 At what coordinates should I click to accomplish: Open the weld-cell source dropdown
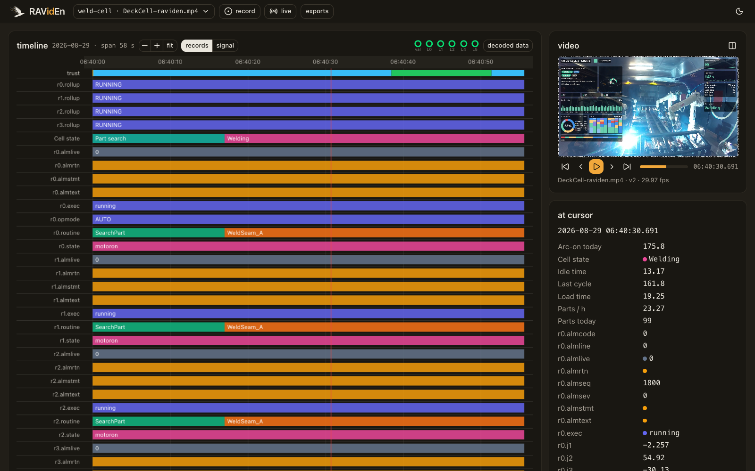143,11
